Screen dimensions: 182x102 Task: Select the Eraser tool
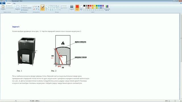(x=34, y=9)
